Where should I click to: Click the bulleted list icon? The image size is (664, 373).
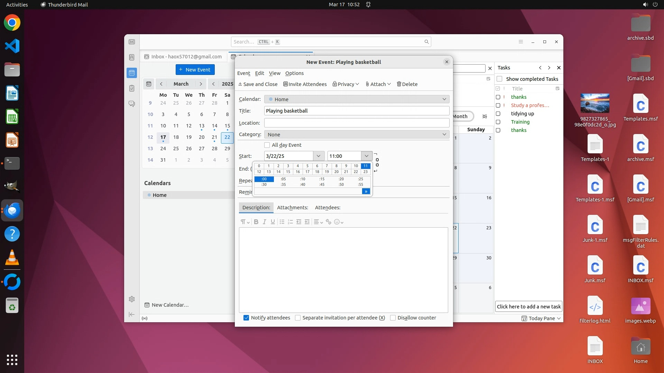click(x=282, y=222)
